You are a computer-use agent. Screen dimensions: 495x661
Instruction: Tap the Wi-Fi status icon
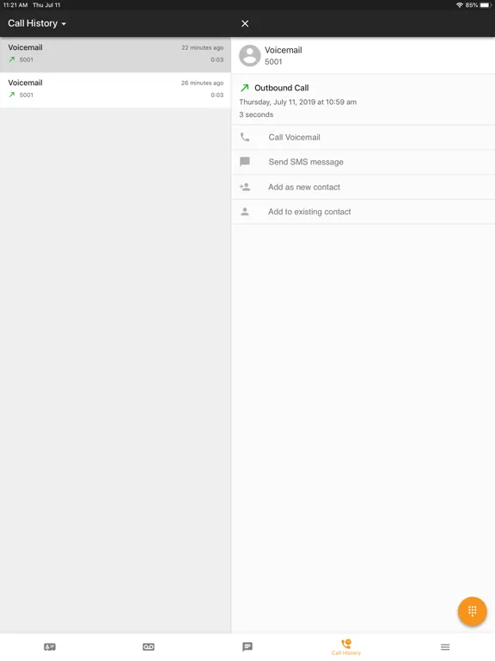pos(459,5)
